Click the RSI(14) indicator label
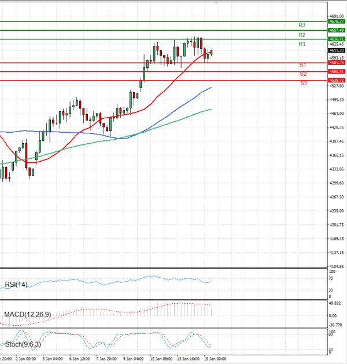 click(x=17, y=284)
